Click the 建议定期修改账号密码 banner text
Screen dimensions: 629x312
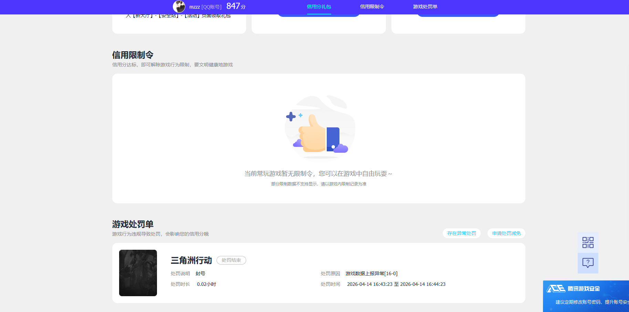point(592,302)
